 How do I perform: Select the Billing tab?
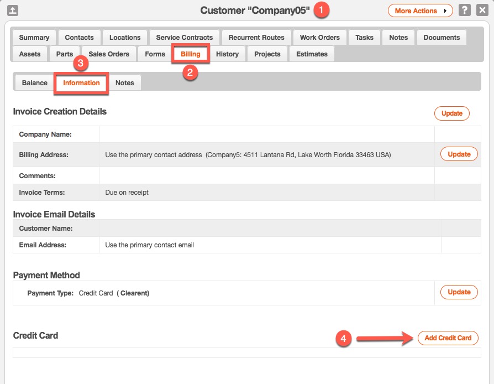pyautogui.click(x=191, y=54)
